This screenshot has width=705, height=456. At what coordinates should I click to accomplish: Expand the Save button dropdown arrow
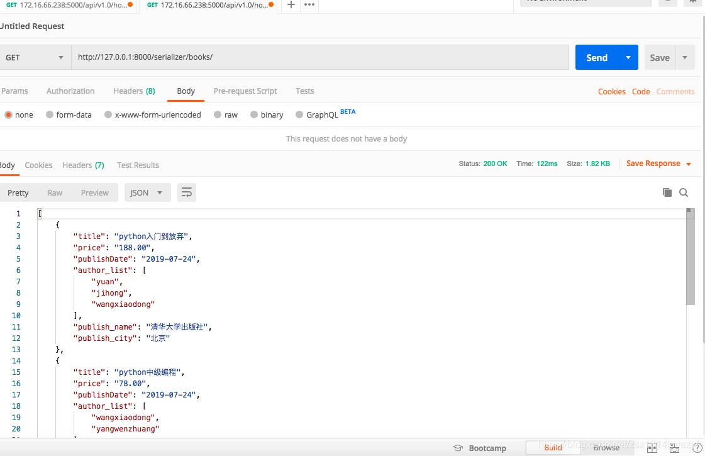coord(686,57)
